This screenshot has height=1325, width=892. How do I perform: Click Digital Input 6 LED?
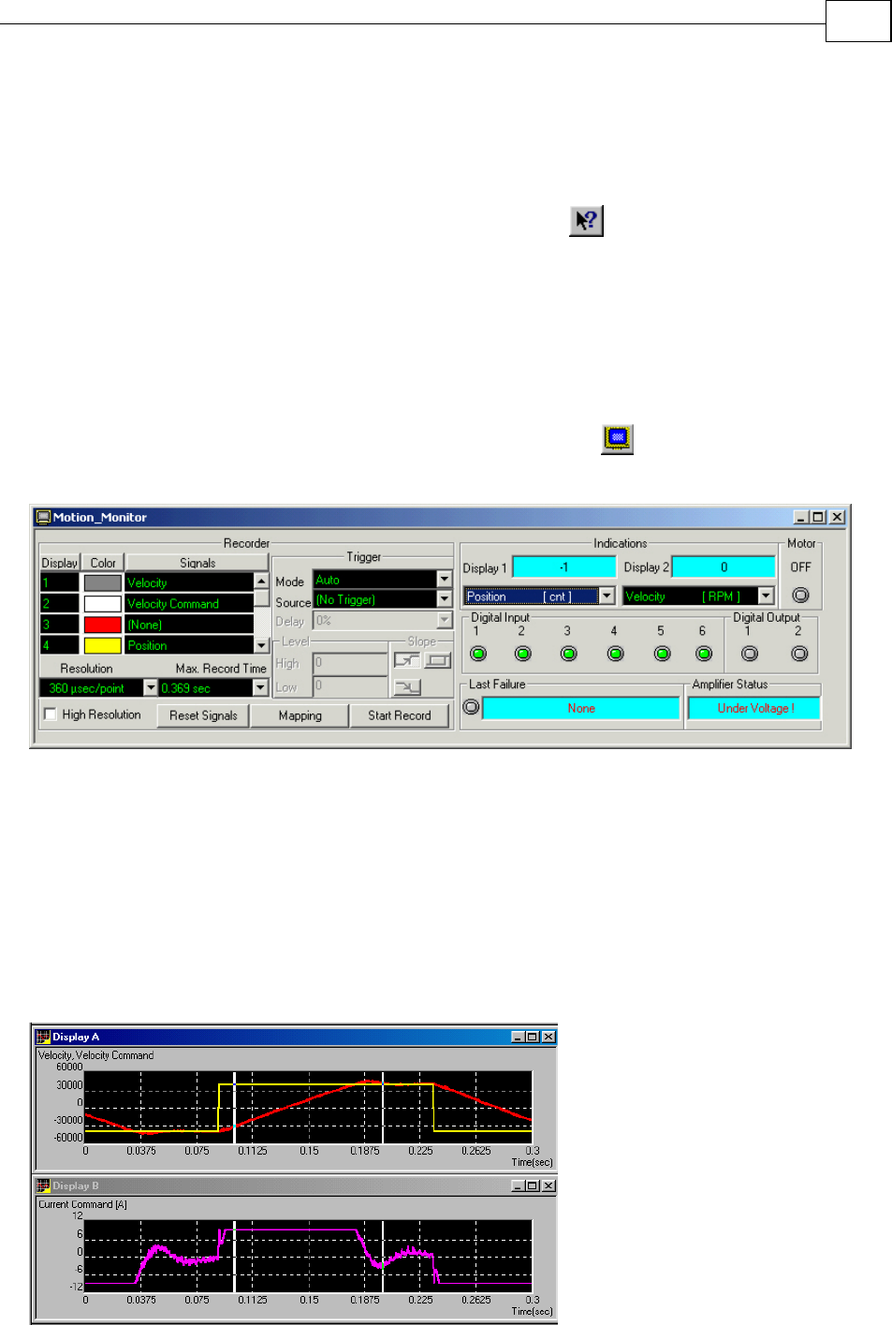(x=704, y=654)
